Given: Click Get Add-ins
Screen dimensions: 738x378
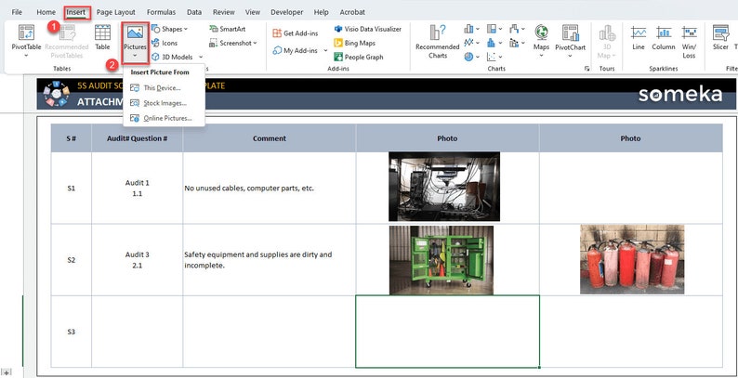Looking at the screenshot, I should tap(296, 33).
